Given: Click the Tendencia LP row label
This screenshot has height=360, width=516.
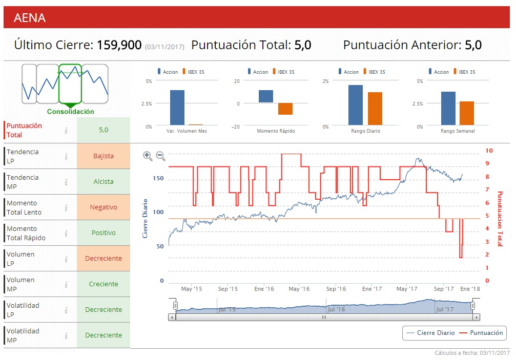Looking at the screenshot, I should click(23, 157).
